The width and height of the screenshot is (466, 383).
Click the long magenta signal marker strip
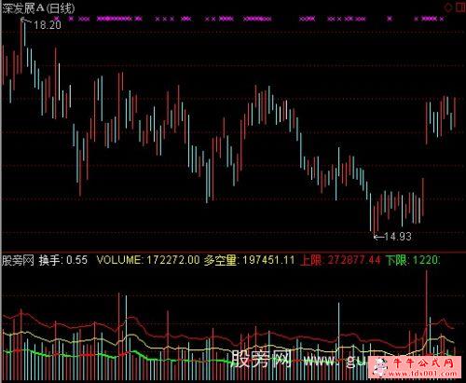[x=115, y=19]
